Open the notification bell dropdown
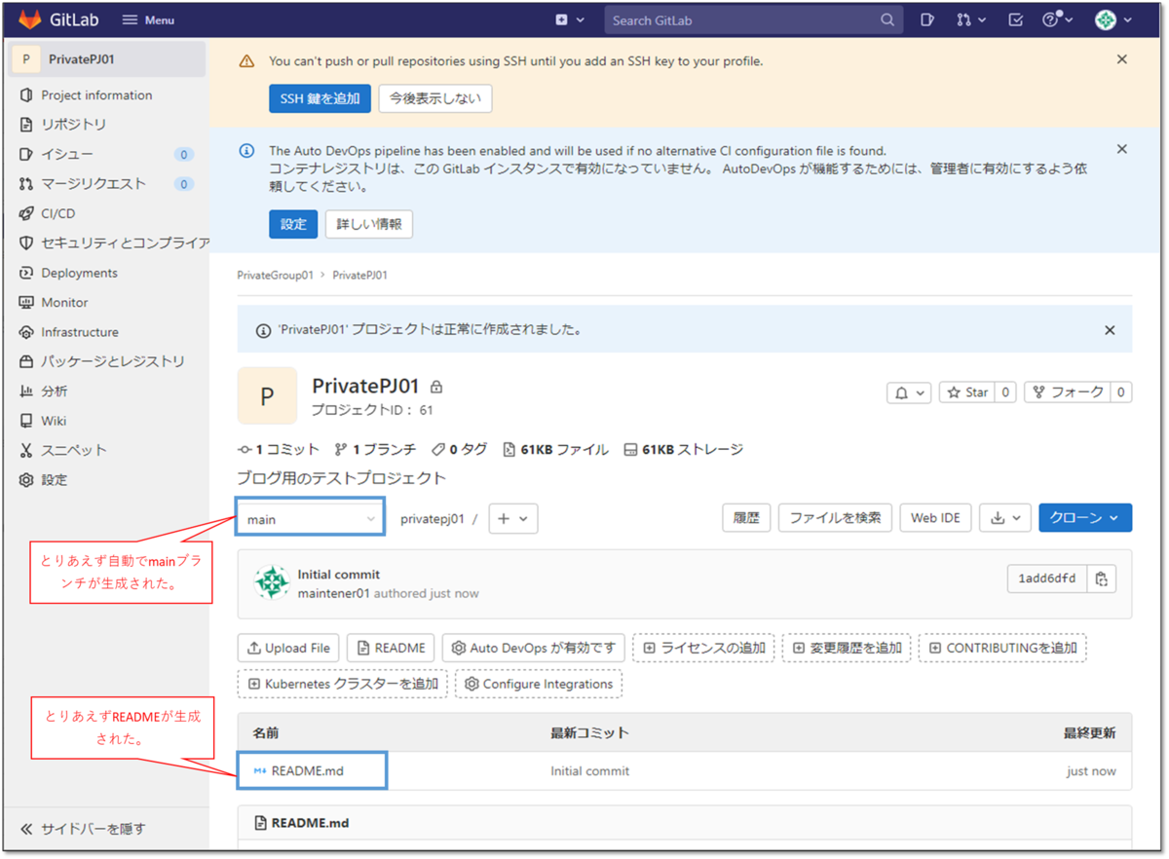This screenshot has height=859, width=1169. pyautogui.click(x=910, y=392)
